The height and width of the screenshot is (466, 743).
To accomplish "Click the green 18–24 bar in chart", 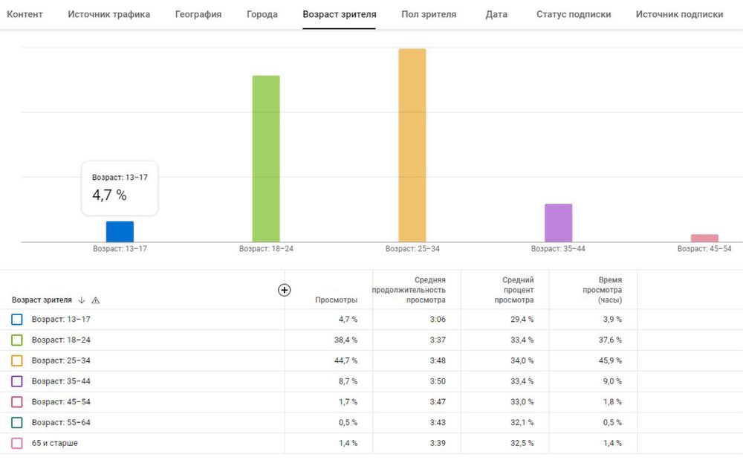I will point(266,158).
